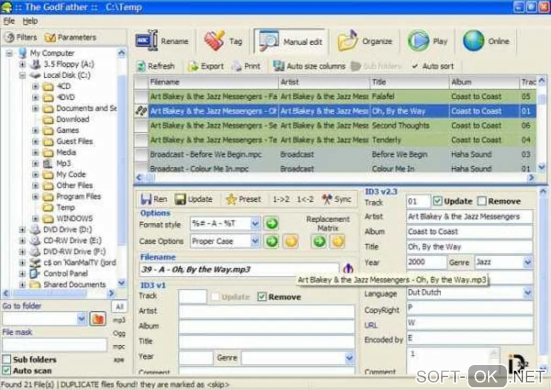
Task: Click the file list horizontal scrollbar
Action: [x=334, y=177]
